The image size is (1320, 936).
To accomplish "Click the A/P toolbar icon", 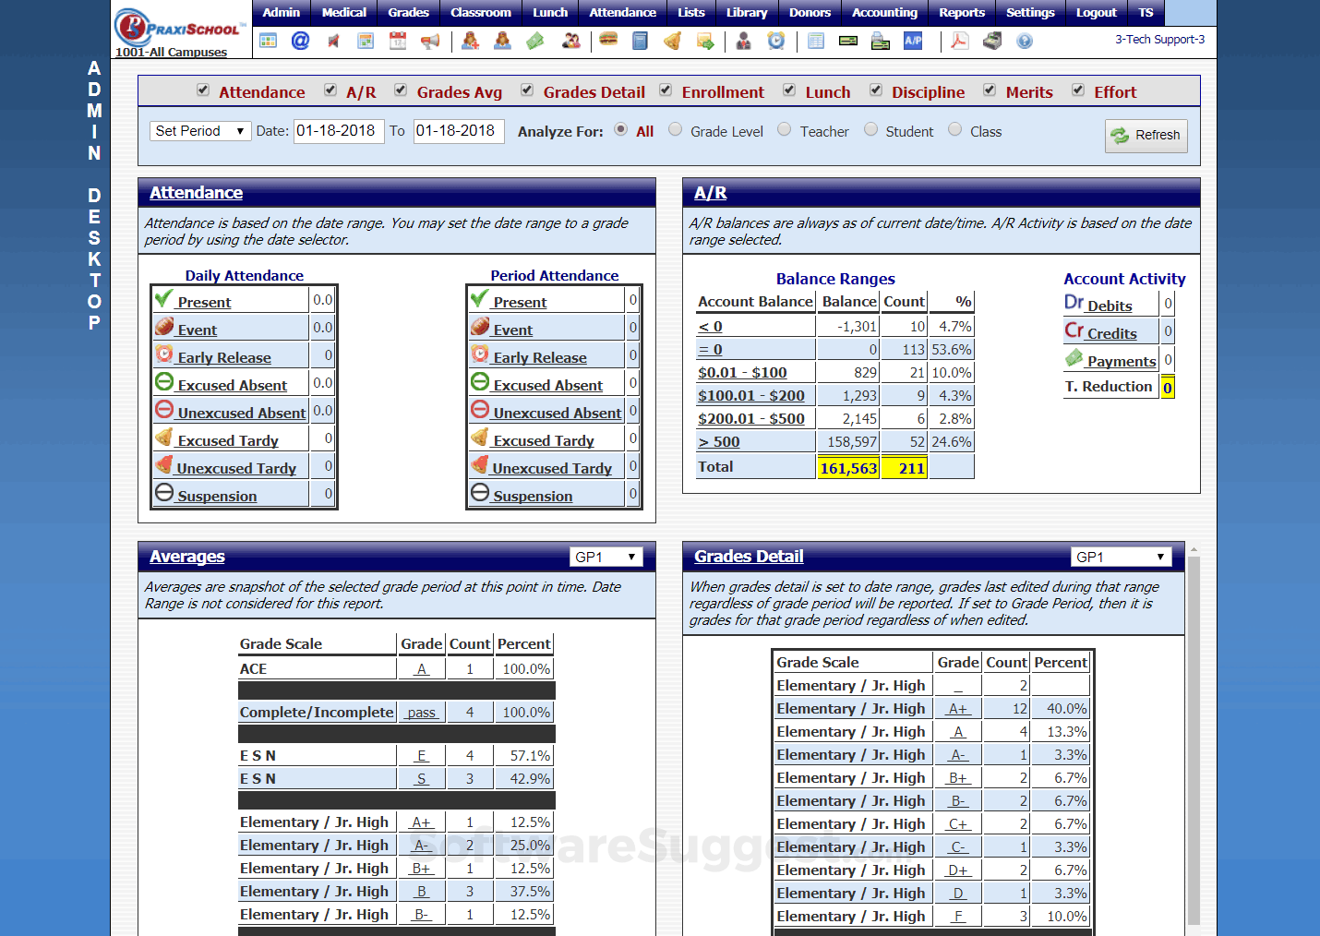I will coord(911,41).
